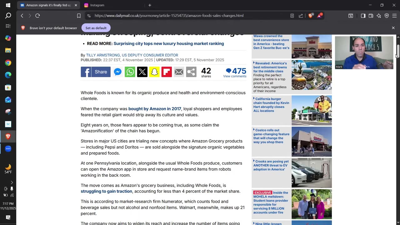Launch Microsoft Edge from taskbar
Image resolution: width=400 pixels, height=225 pixels.
(x=8, y=75)
